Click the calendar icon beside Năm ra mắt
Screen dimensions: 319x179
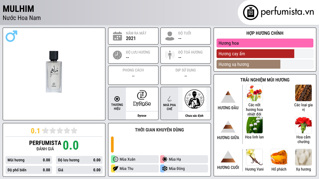coord(117,36)
